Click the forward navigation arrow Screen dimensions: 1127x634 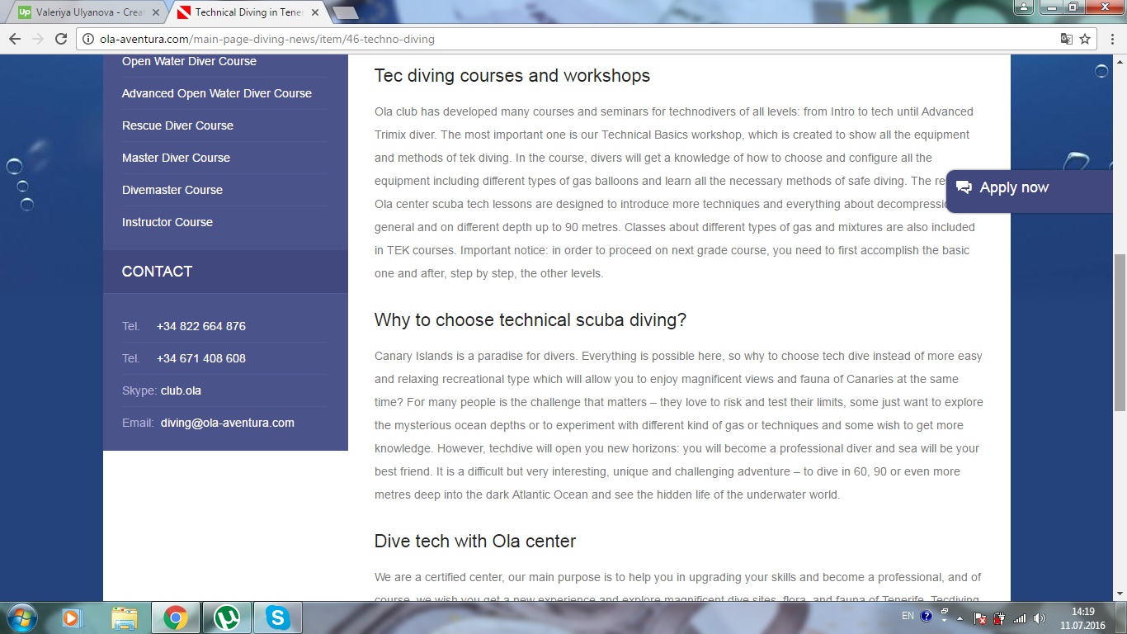tap(37, 39)
